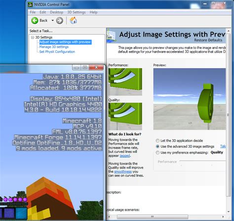Image resolution: width=234 pixels, height=221 pixels.
Task: Open Back history dropdown arrow
Action: (52, 21)
